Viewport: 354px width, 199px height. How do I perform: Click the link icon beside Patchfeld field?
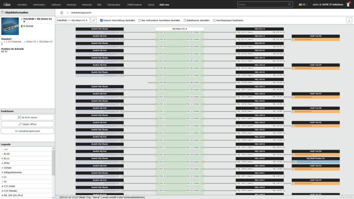(x=93, y=20)
